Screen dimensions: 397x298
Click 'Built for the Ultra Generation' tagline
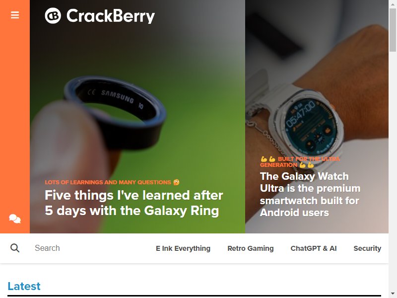point(300,162)
